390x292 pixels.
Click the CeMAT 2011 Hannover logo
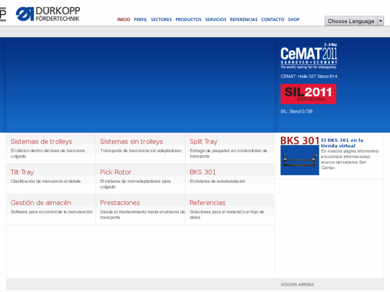309,56
